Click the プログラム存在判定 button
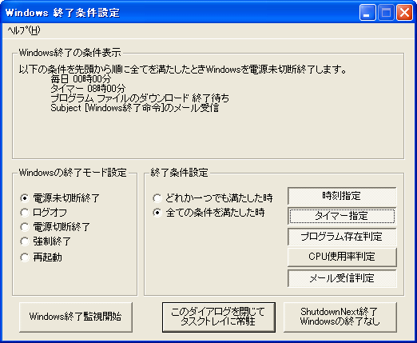417x343 pixels. [342, 237]
